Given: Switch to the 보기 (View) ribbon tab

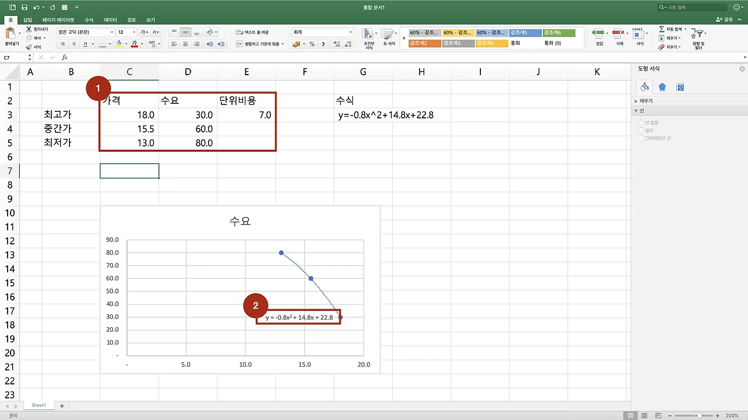Looking at the screenshot, I should coord(151,20).
